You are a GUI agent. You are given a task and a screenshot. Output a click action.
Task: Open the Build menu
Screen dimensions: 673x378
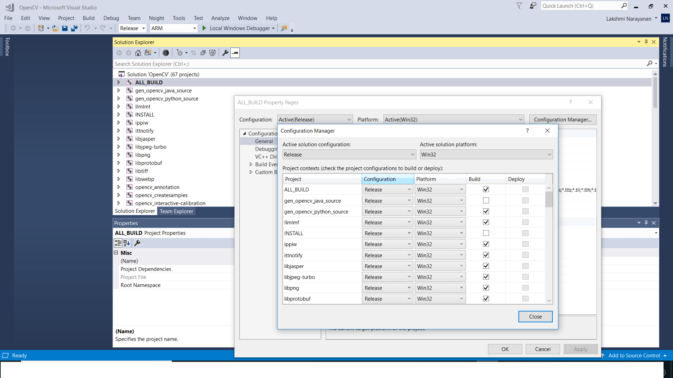click(89, 18)
